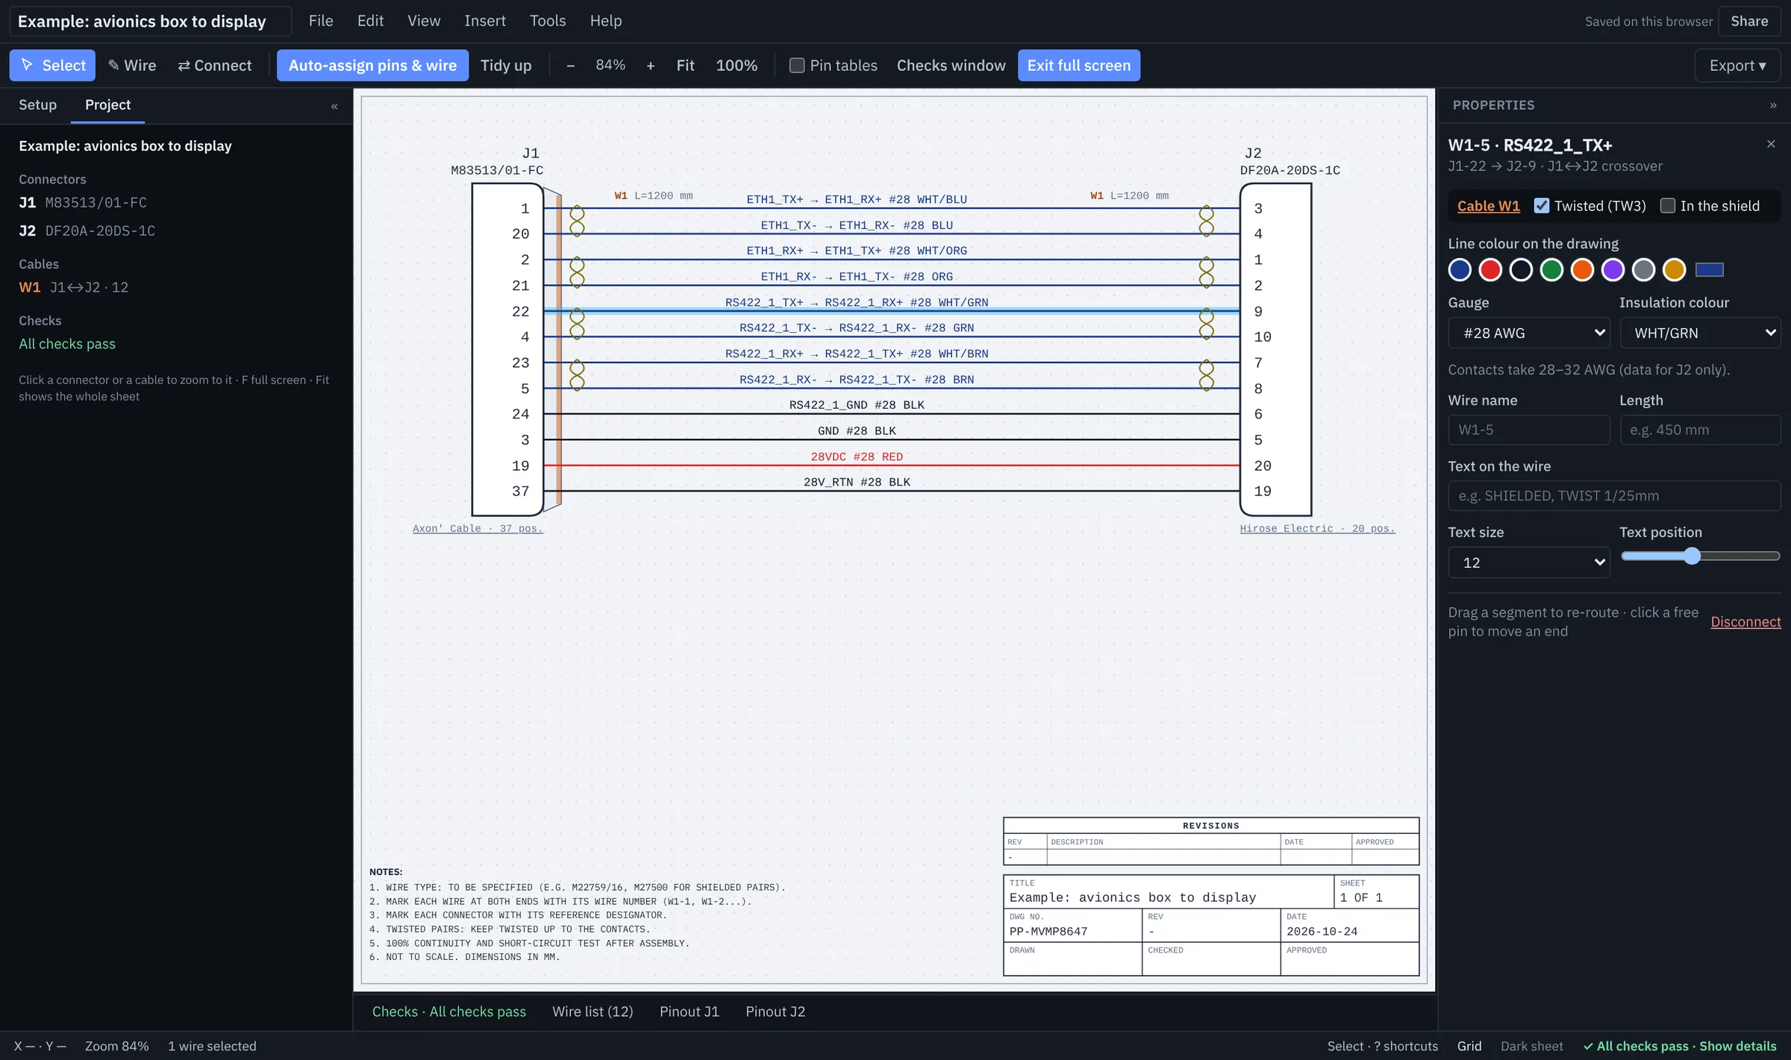This screenshot has height=1060, width=1791.
Task: Switch to the Setup tab
Action: click(37, 105)
